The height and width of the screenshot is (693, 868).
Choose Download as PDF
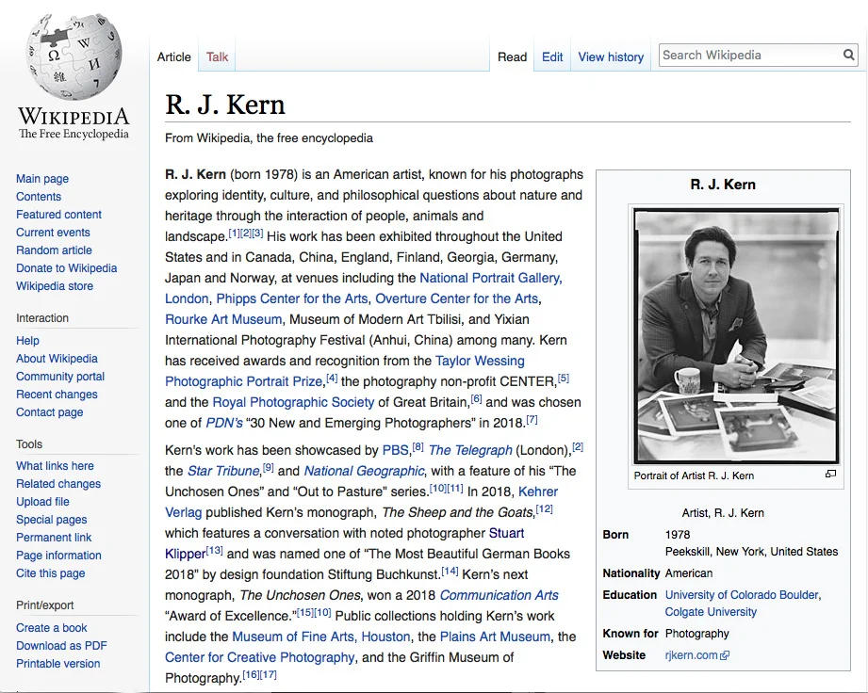click(x=61, y=645)
